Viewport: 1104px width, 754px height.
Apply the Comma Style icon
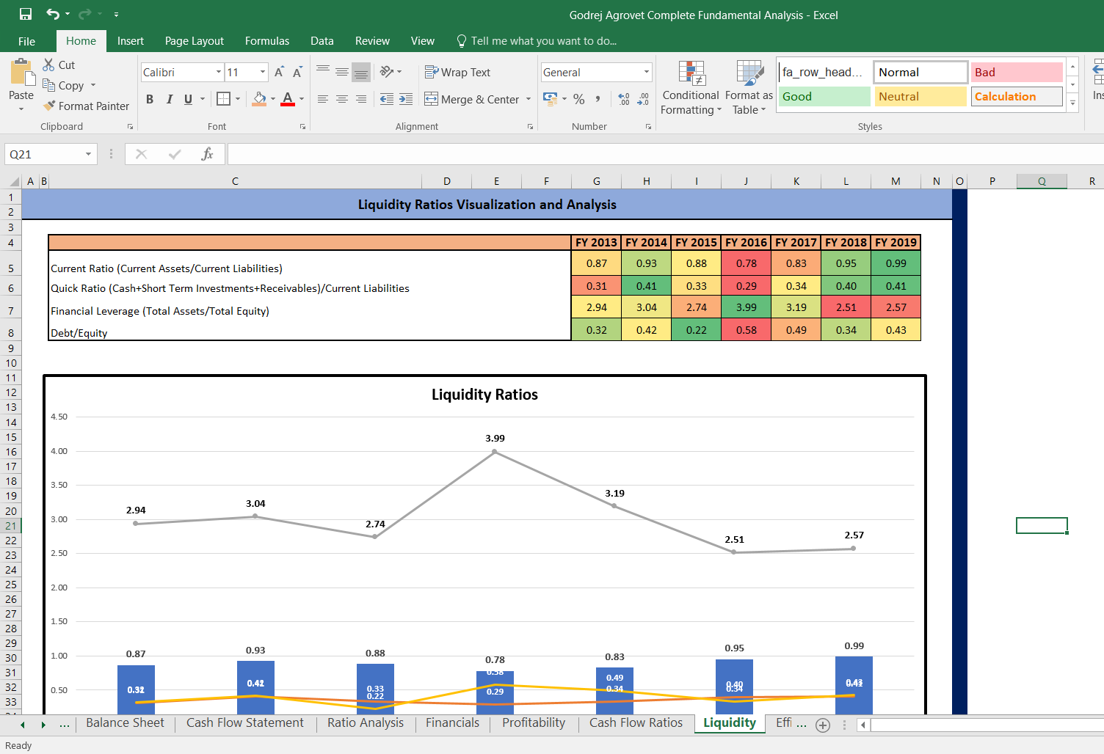[598, 99]
